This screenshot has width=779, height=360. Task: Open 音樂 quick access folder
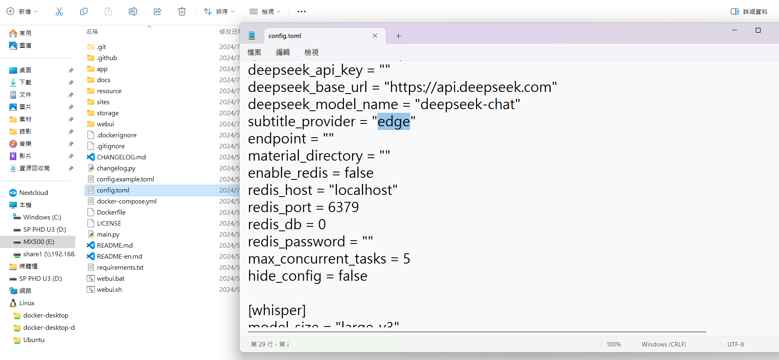20,143
